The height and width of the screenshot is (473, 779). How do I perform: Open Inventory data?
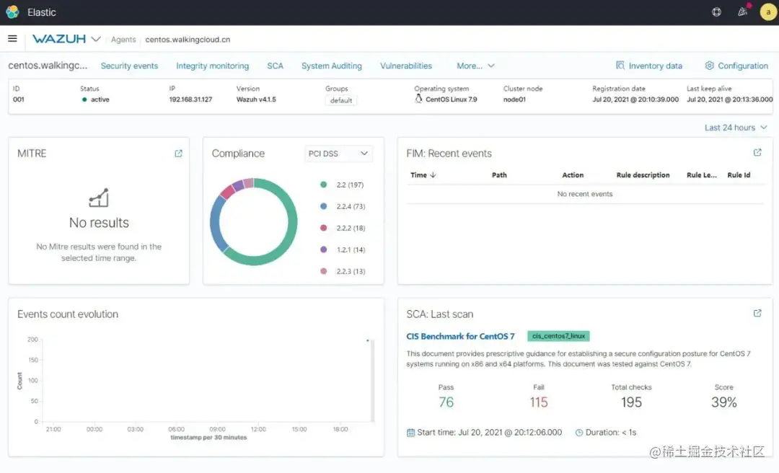(x=649, y=66)
